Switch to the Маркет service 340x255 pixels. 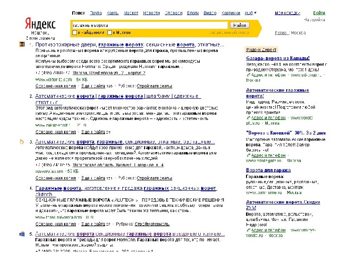click(131, 13)
